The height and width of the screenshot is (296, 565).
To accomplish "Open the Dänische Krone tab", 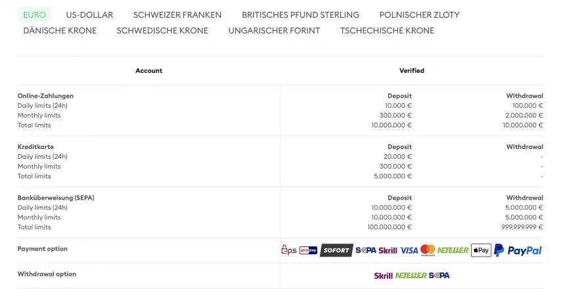I will 60,30.
